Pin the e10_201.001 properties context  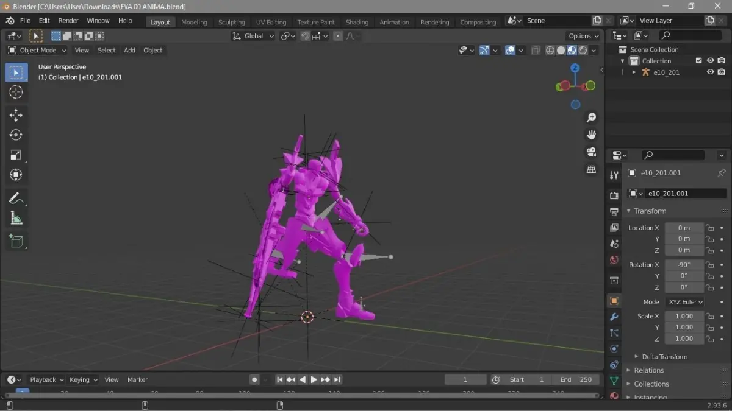[x=722, y=173]
